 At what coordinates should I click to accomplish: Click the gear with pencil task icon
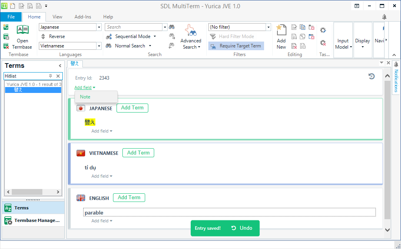[323, 30]
